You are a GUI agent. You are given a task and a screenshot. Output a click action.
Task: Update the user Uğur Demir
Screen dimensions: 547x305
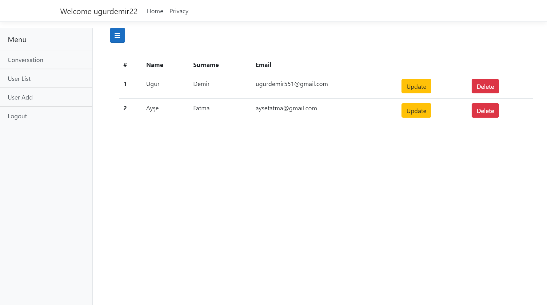click(416, 86)
